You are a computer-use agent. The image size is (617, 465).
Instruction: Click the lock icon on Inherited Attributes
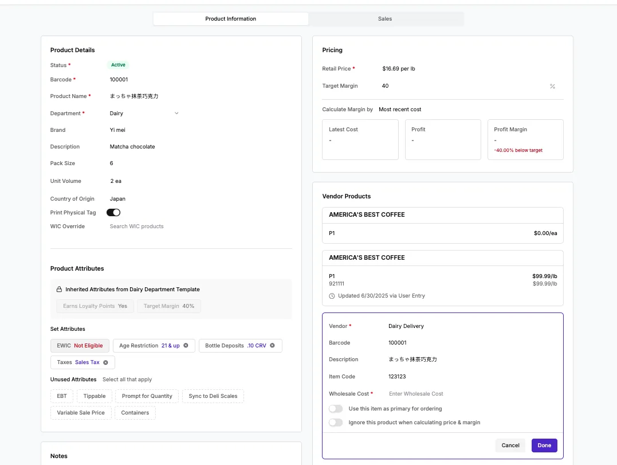click(x=59, y=290)
